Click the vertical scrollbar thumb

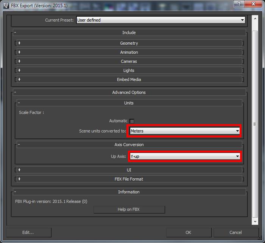(x=255, y=124)
